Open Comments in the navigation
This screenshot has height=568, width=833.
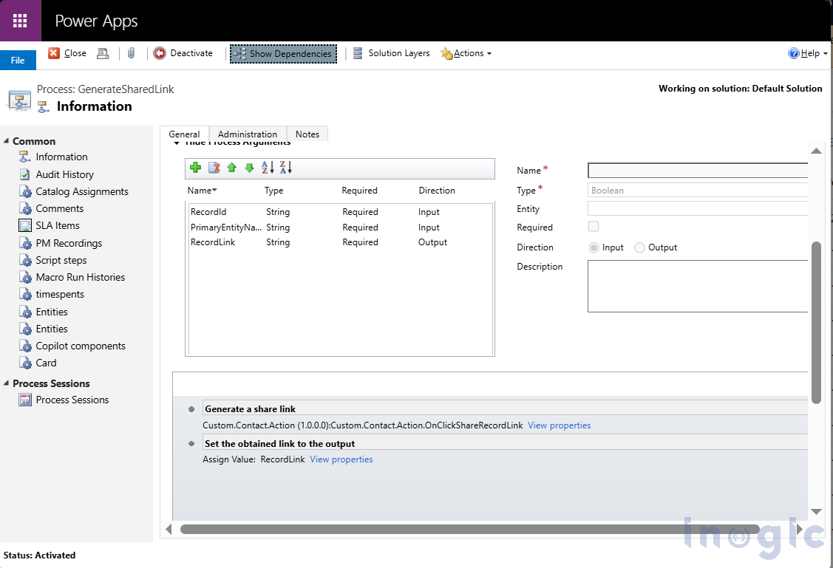pyautogui.click(x=59, y=208)
